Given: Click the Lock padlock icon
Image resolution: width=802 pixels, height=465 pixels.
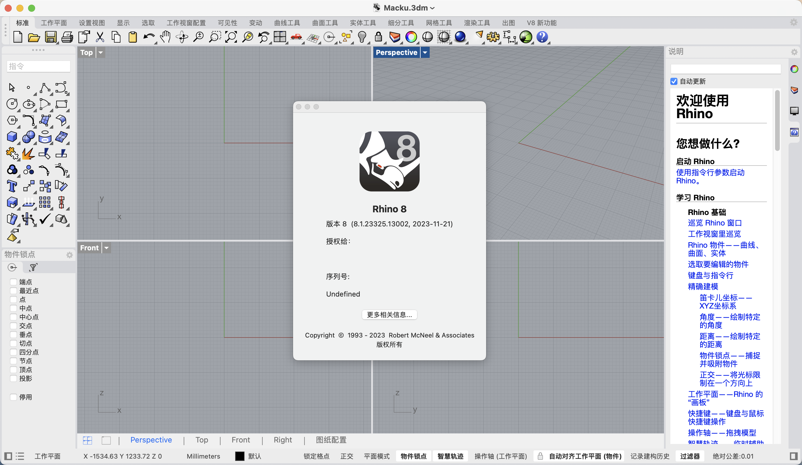Looking at the screenshot, I should pyautogui.click(x=378, y=37).
